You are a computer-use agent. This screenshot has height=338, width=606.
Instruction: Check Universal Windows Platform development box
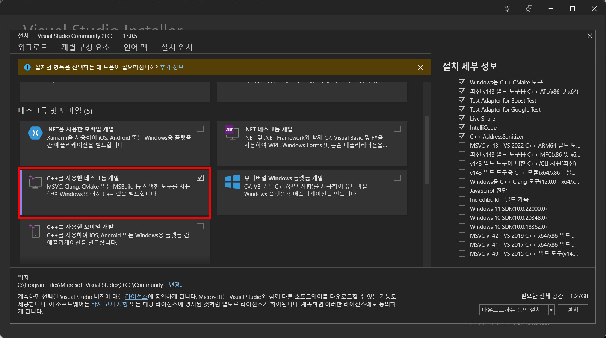coord(397,178)
